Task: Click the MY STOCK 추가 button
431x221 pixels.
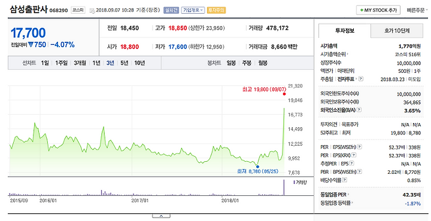Action: click(x=378, y=10)
